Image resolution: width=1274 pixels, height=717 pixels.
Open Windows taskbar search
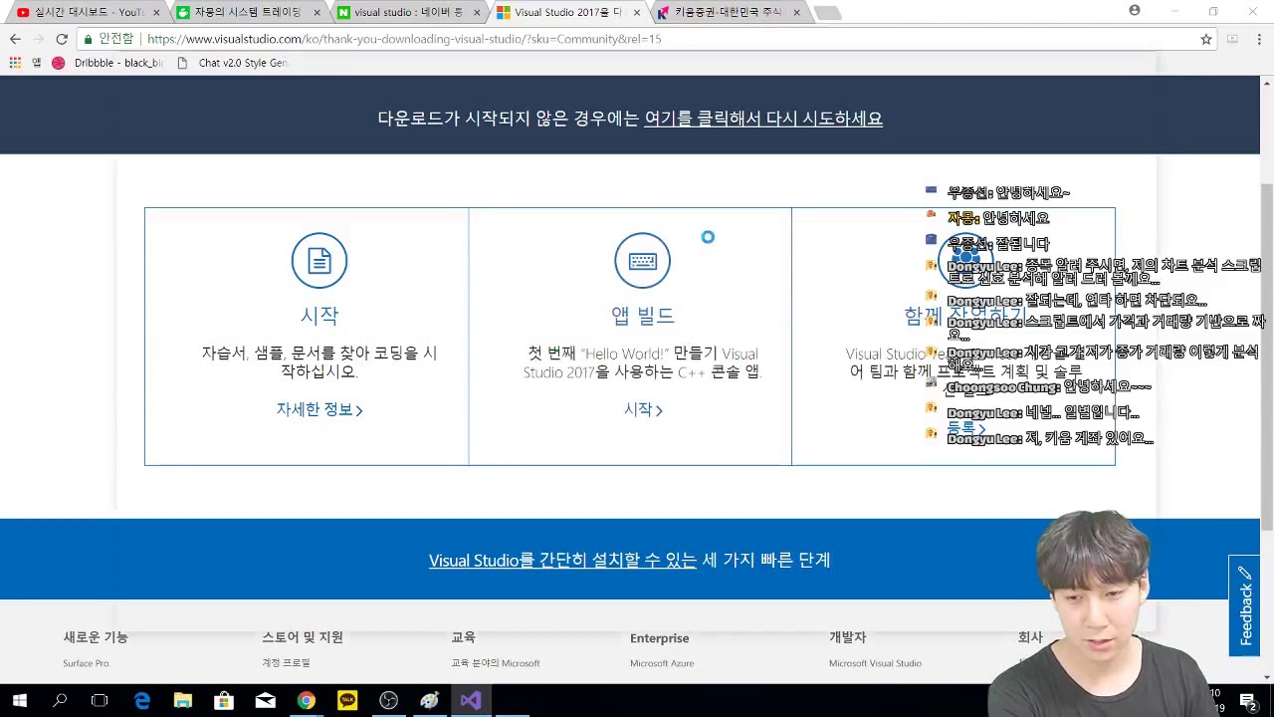click(x=60, y=700)
